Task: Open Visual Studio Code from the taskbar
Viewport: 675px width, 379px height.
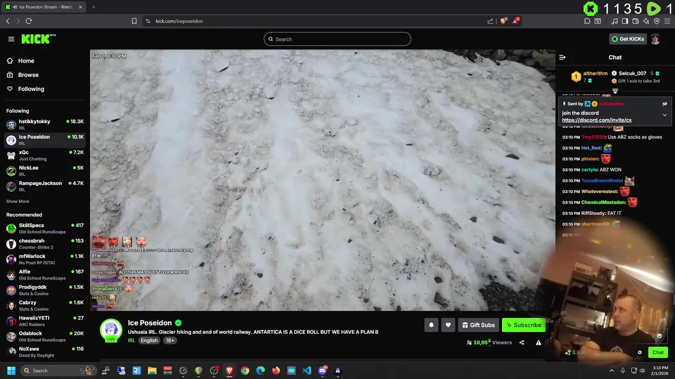Action: pos(307,371)
